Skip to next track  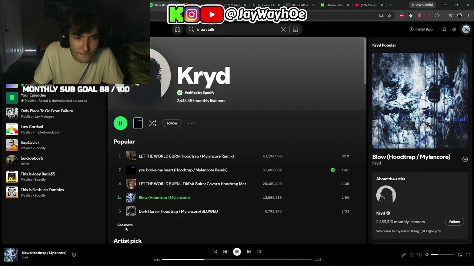tap(249, 252)
